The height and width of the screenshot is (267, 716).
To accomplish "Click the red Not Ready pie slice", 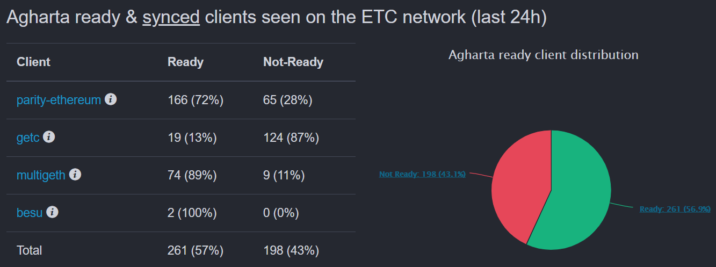I will 518,183.
